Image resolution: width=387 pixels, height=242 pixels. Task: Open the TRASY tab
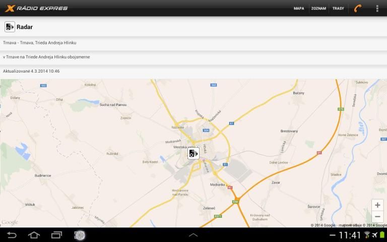(x=338, y=8)
